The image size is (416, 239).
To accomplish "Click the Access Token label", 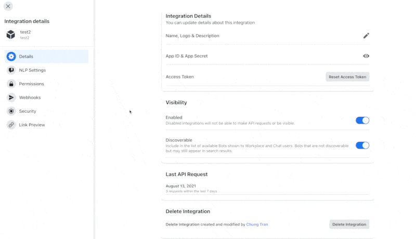I will (x=179, y=77).
